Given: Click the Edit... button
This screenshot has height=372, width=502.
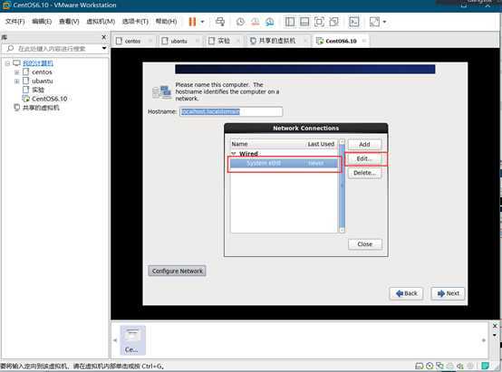Looking at the screenshot, I should 364,158.
